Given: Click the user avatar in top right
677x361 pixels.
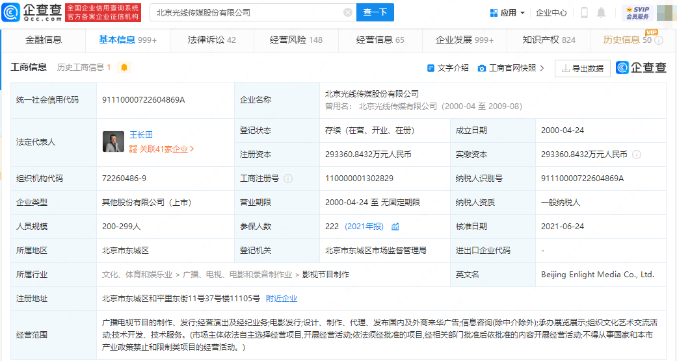Looking at the screenshot, I should tap(666, 13).
